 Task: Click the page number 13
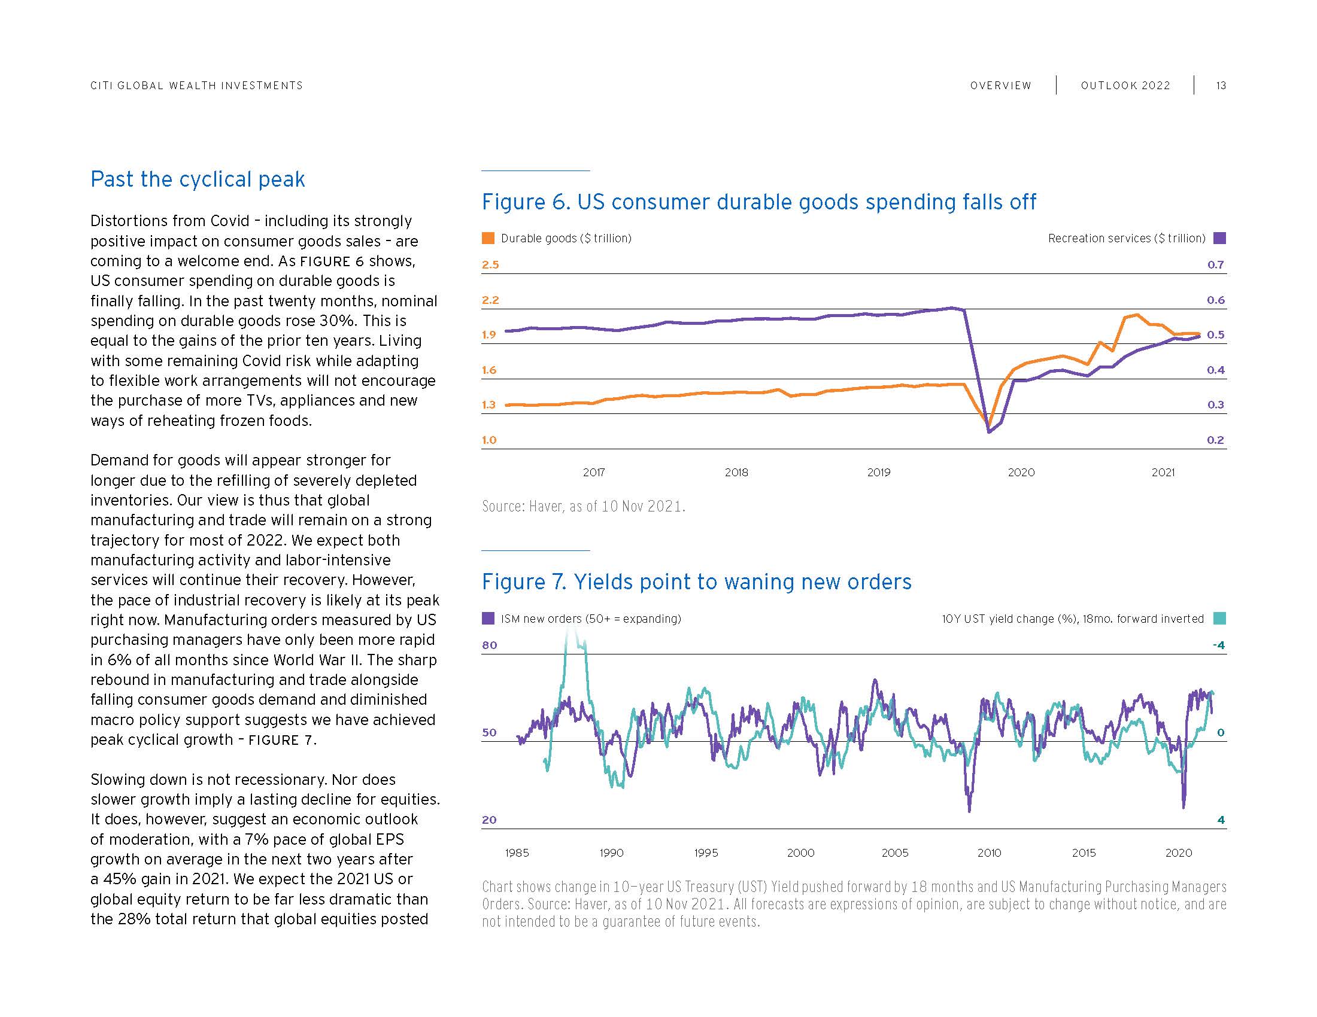coord(1221,86)
